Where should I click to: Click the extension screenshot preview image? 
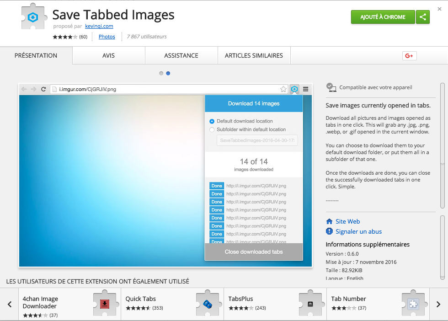tap(165, 175)
